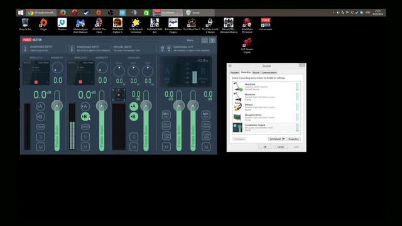Solo hardware input 1 strip
402x226 pixels.
(40, 137)
